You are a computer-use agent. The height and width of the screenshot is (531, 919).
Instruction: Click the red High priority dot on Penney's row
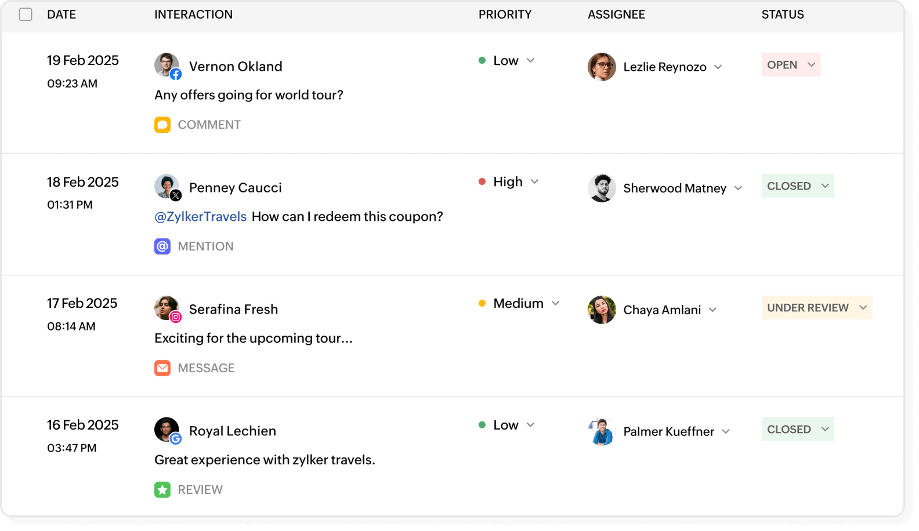481,181
